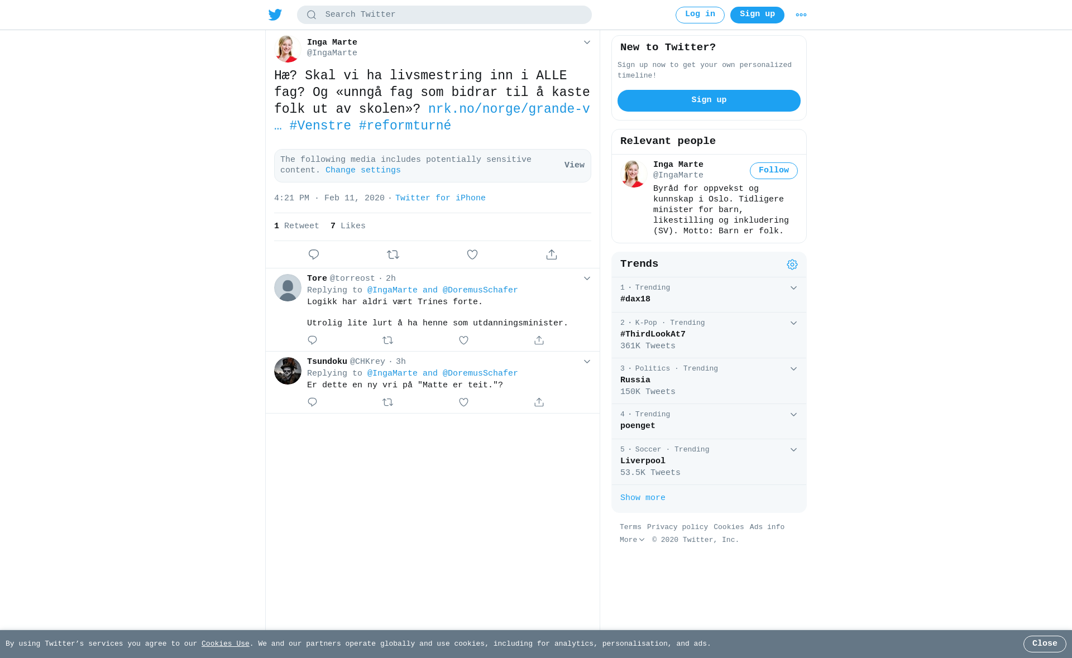Click the Search Twitter field
This screenshot has height=658, width=1072.
444,15
